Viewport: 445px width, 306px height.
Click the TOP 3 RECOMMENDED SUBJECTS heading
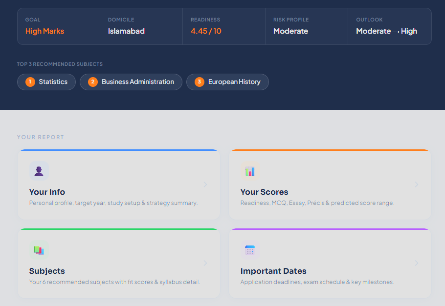[60, 64]
